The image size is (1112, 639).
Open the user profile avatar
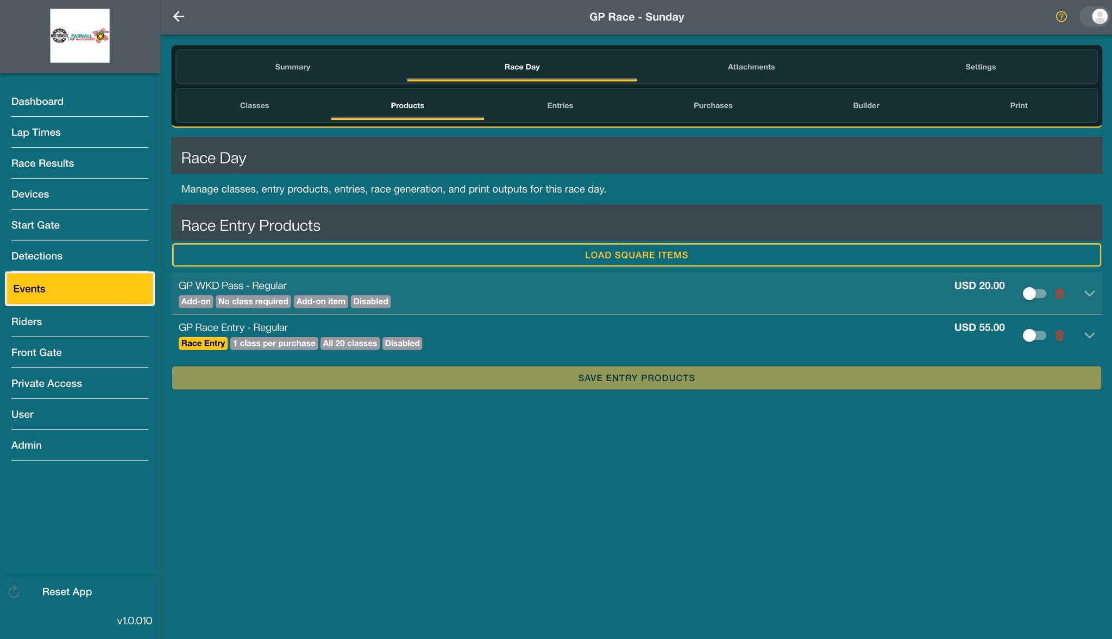[1099, 17]
